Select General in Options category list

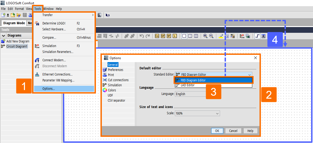pos(113,65)
